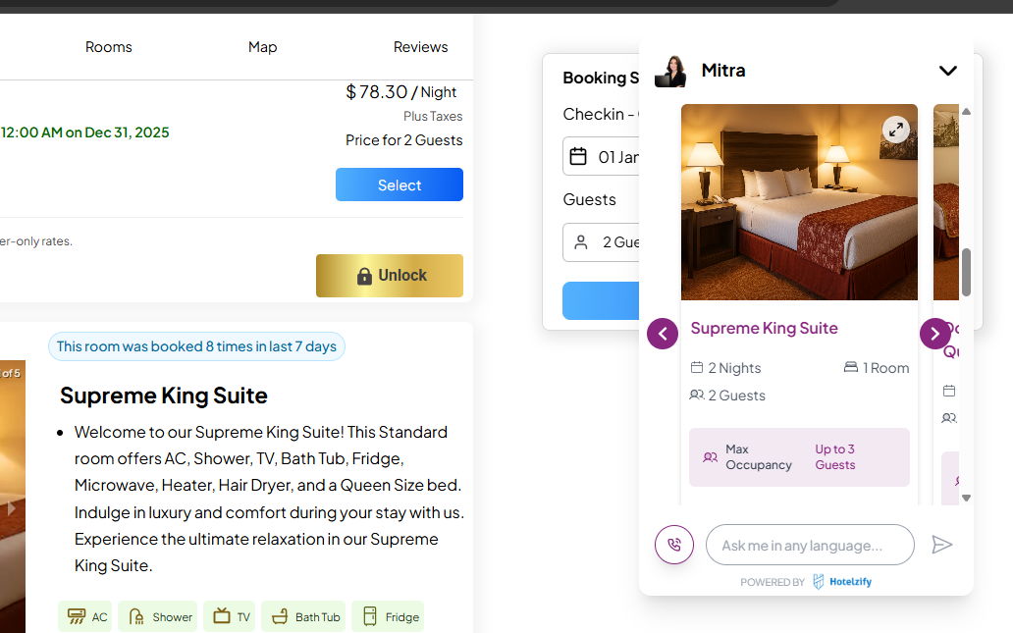
Task: Click the guests person icon in Booking panel
Action: tap(581, 242)
